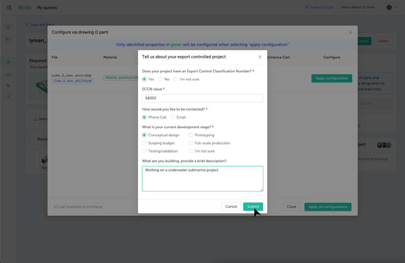Select No for the Export Control question
Image resolution: width=405 pixels, height=263 pixels.
(x=160, y=79)
